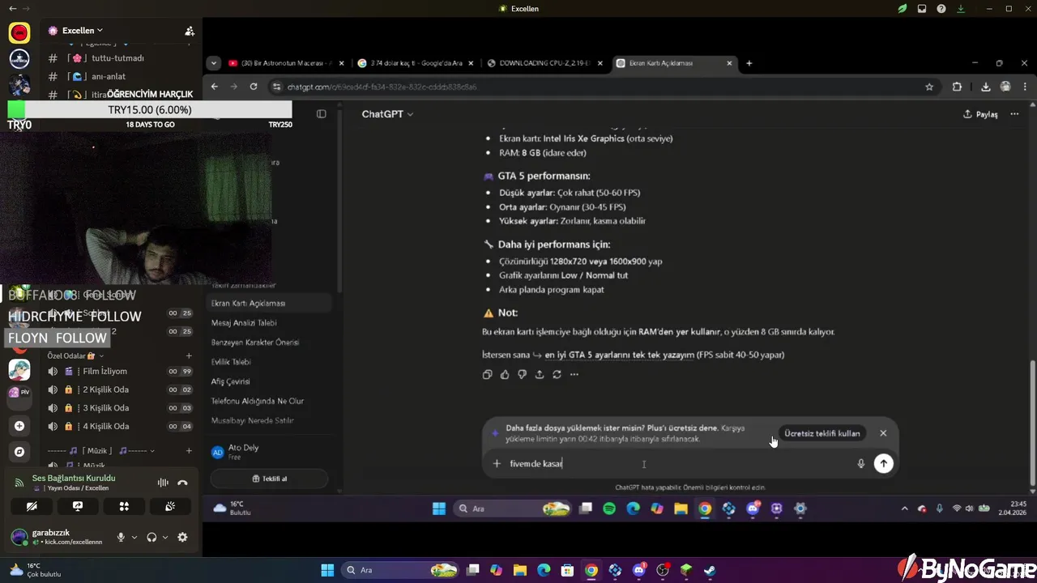Start voice dictation in ChatGPT prompt
The width and height of the screenshot is (1037, 583).
pyautogui.click(x=861, y=463)
